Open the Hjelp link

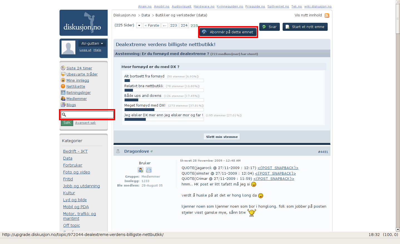pyautogui.click(x=97, y=50)
